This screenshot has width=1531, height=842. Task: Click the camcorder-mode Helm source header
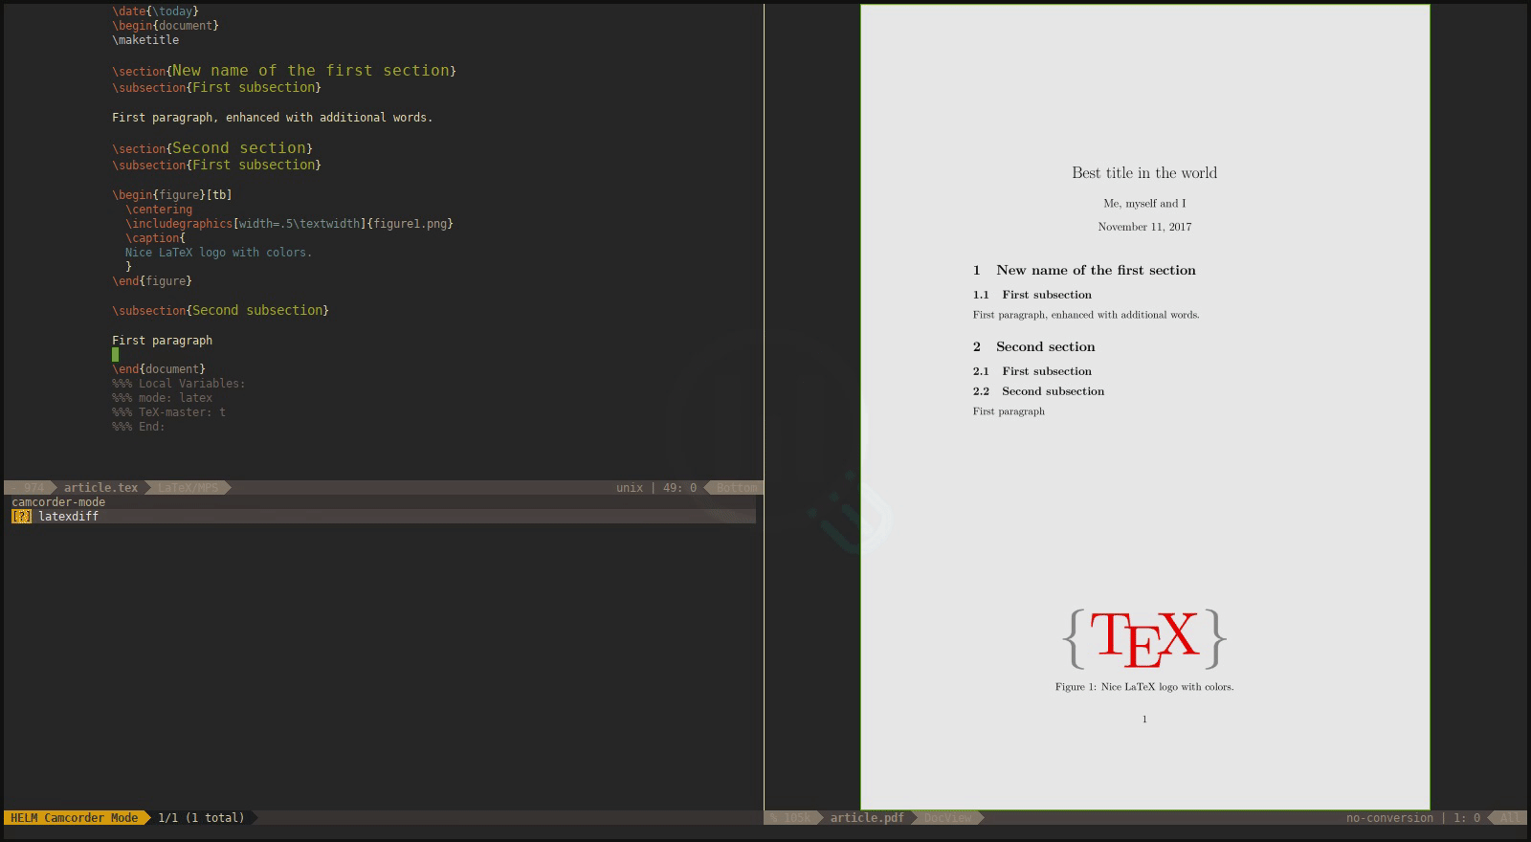(x=58, y=502)
